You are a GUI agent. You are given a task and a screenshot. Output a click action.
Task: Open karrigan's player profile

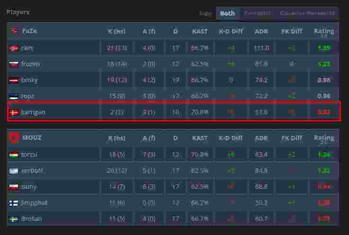(x=33, y=112)
